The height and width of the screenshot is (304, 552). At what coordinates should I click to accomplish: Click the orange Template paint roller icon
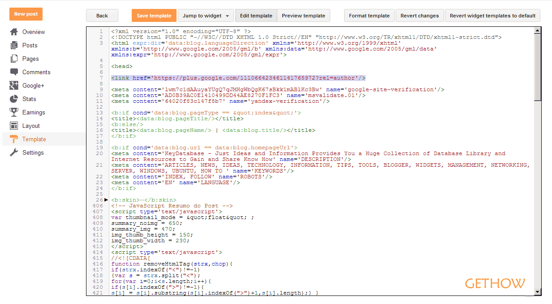(14, 139)
